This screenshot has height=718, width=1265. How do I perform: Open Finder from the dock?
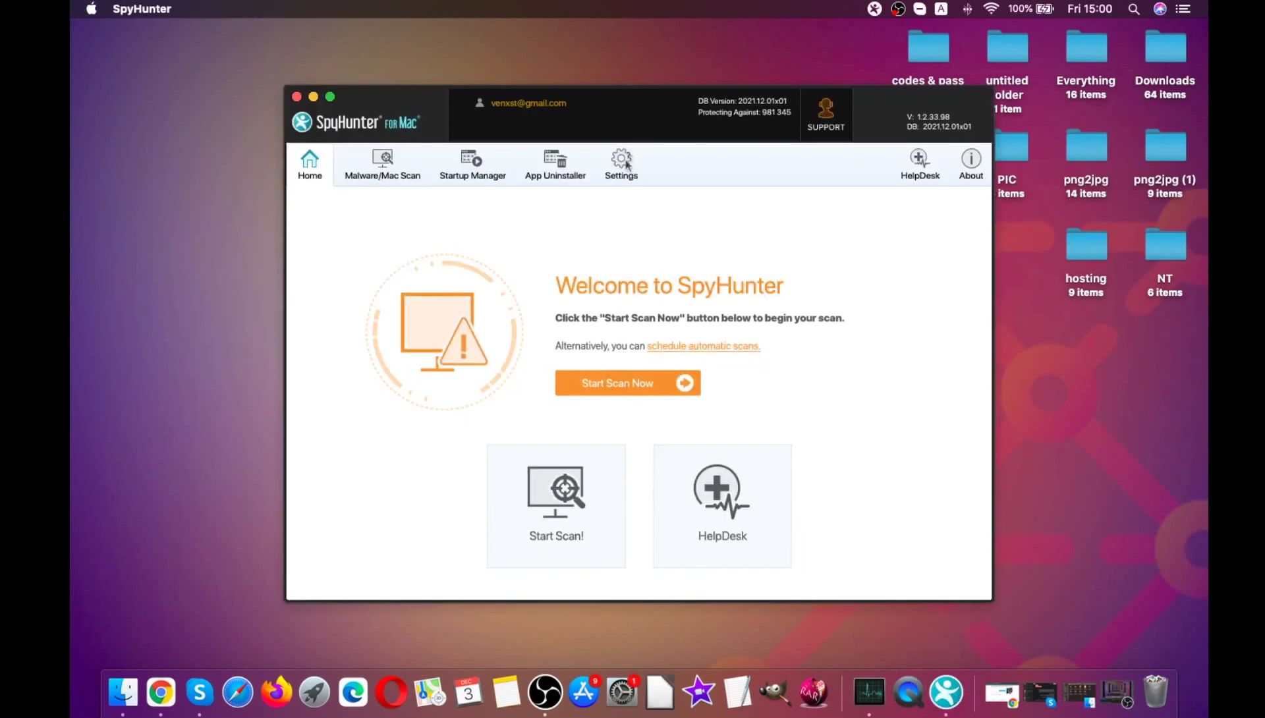(123, 692)
